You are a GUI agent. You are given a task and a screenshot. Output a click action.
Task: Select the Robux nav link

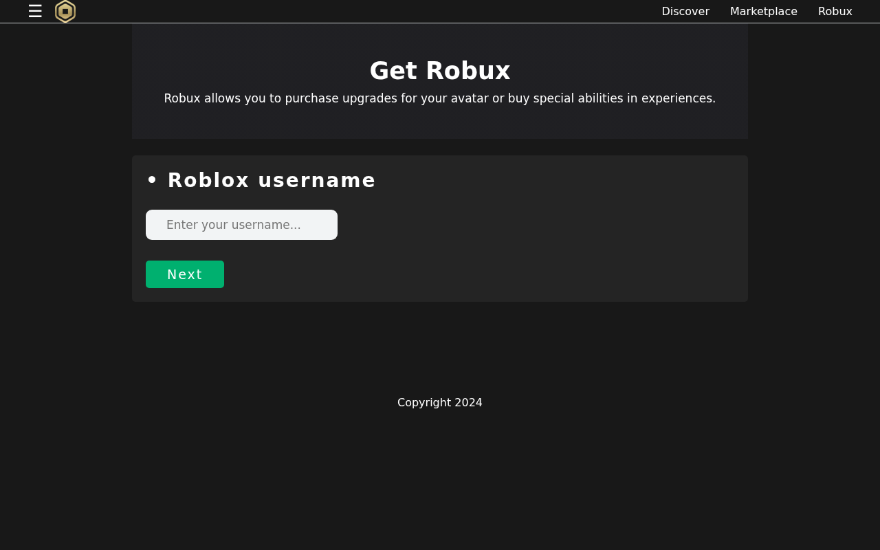835,11
